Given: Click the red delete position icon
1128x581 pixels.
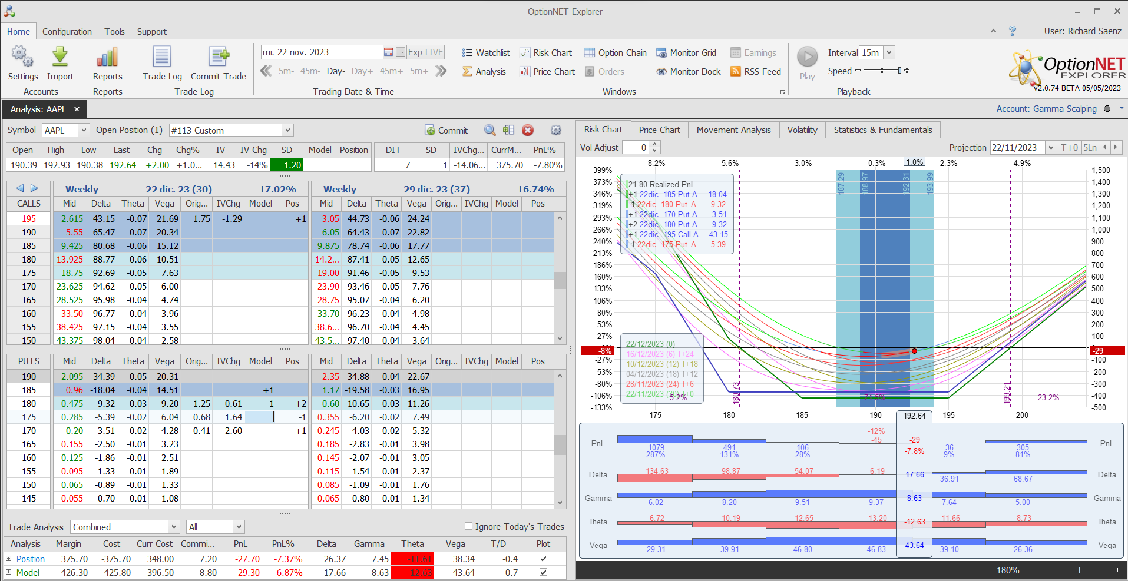Looking at the screenshot, I should pyautogui.click(x=528, y=130).
